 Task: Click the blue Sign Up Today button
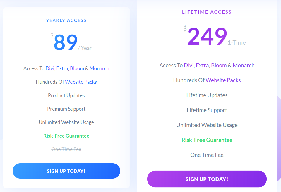pyautogui.click(x=66, y=171)
